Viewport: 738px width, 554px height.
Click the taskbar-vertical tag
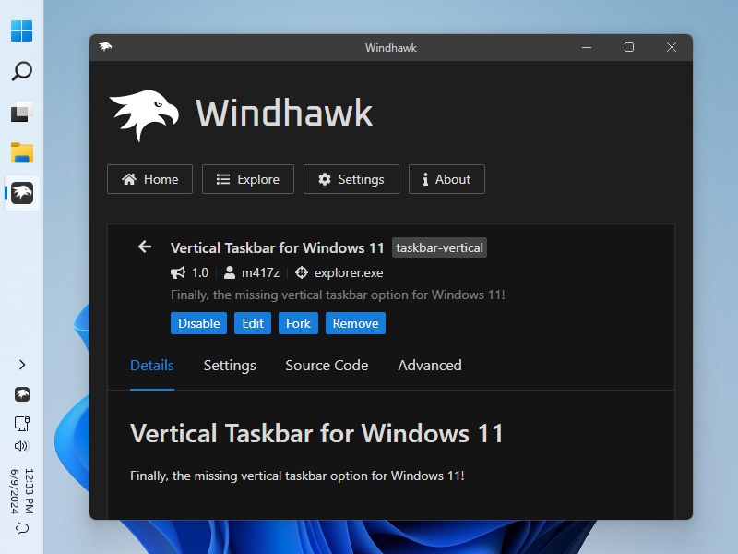click(439, 247)
